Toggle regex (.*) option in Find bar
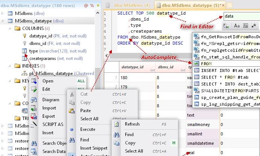Screen dimensions: 260x156 tap(254, 26)
